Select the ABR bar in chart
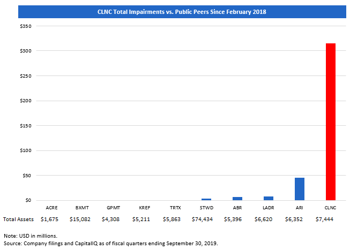The image size is (350, 250). click(x=237, y=198)
